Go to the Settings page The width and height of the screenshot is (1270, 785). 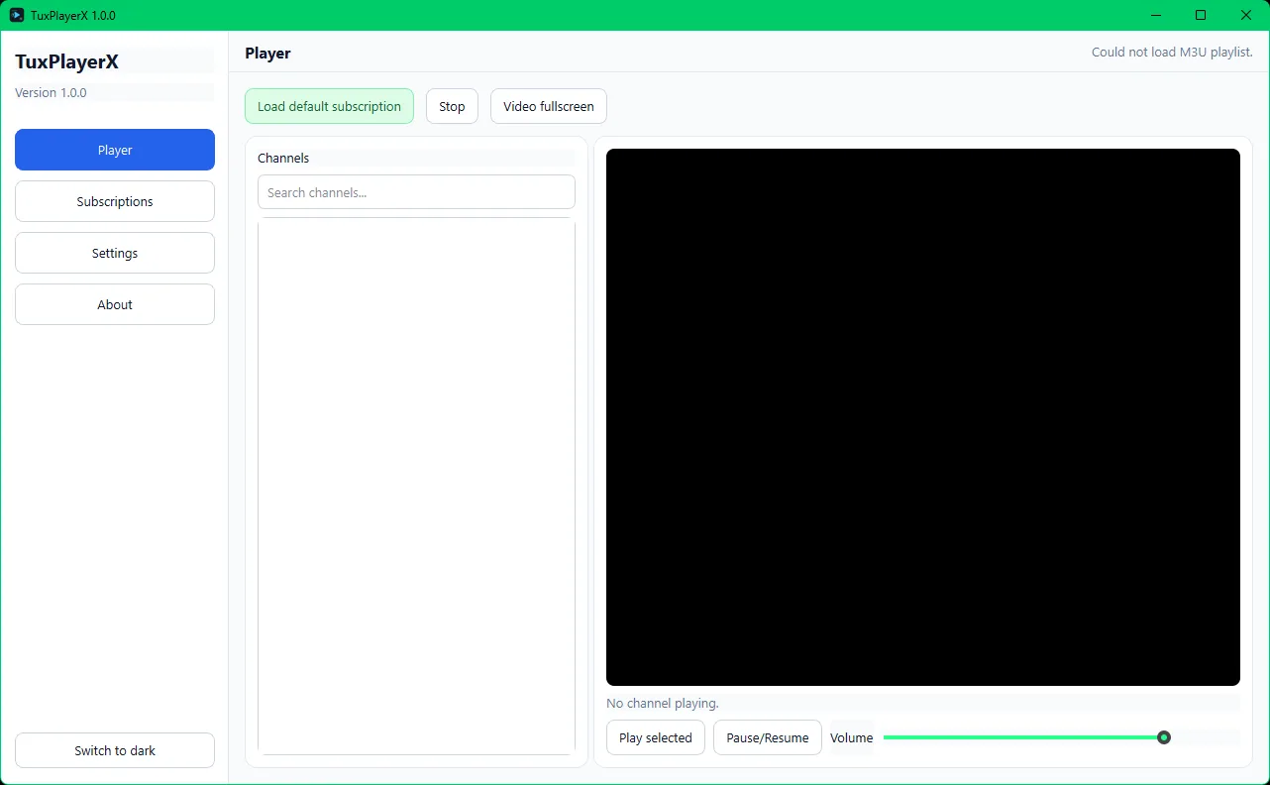[115, 253]
